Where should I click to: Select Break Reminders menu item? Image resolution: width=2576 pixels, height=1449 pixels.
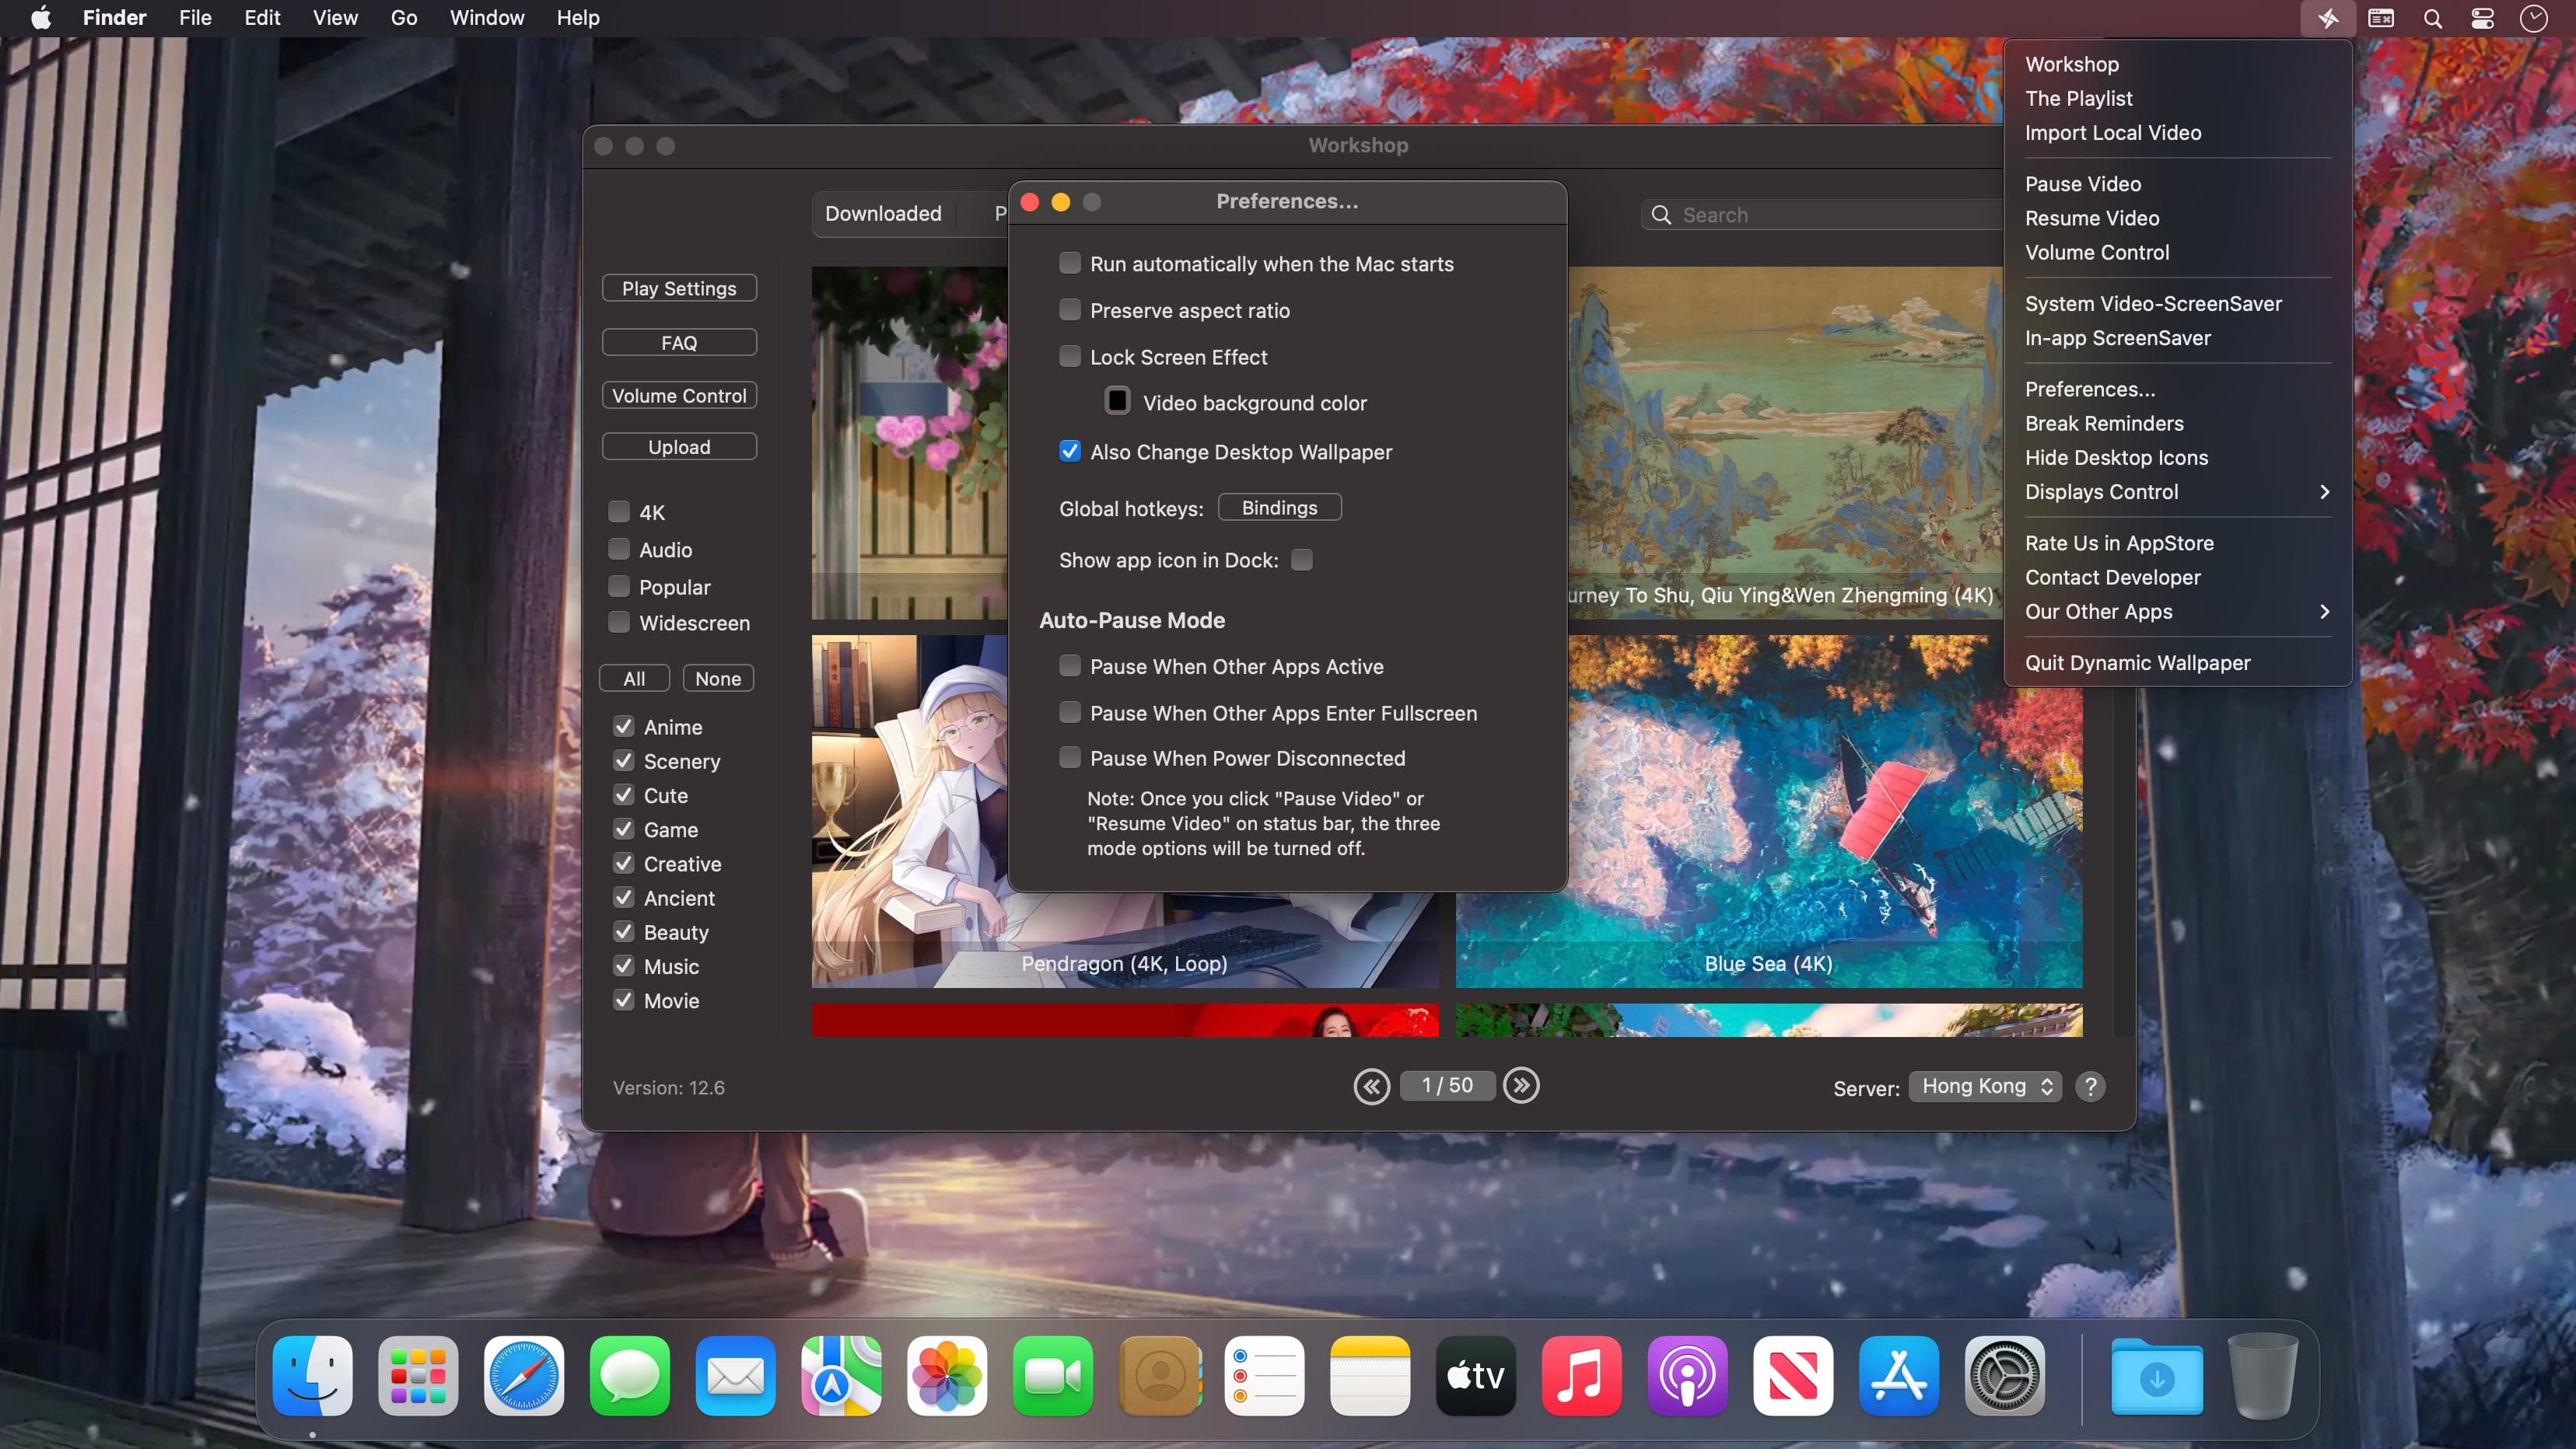point(2104,424)
